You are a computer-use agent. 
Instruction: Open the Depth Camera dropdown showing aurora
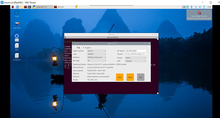click(97, 51)
